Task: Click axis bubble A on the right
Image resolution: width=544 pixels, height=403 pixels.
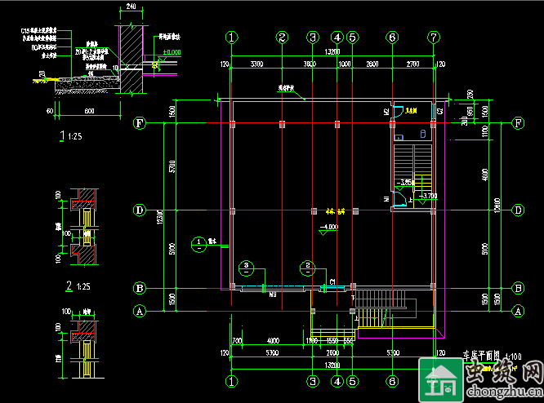Action: tap(518, 311)
